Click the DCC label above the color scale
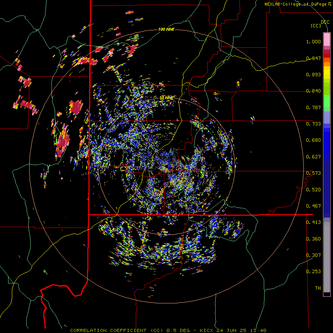Viewport: 333px width, 333px height. 325,22
